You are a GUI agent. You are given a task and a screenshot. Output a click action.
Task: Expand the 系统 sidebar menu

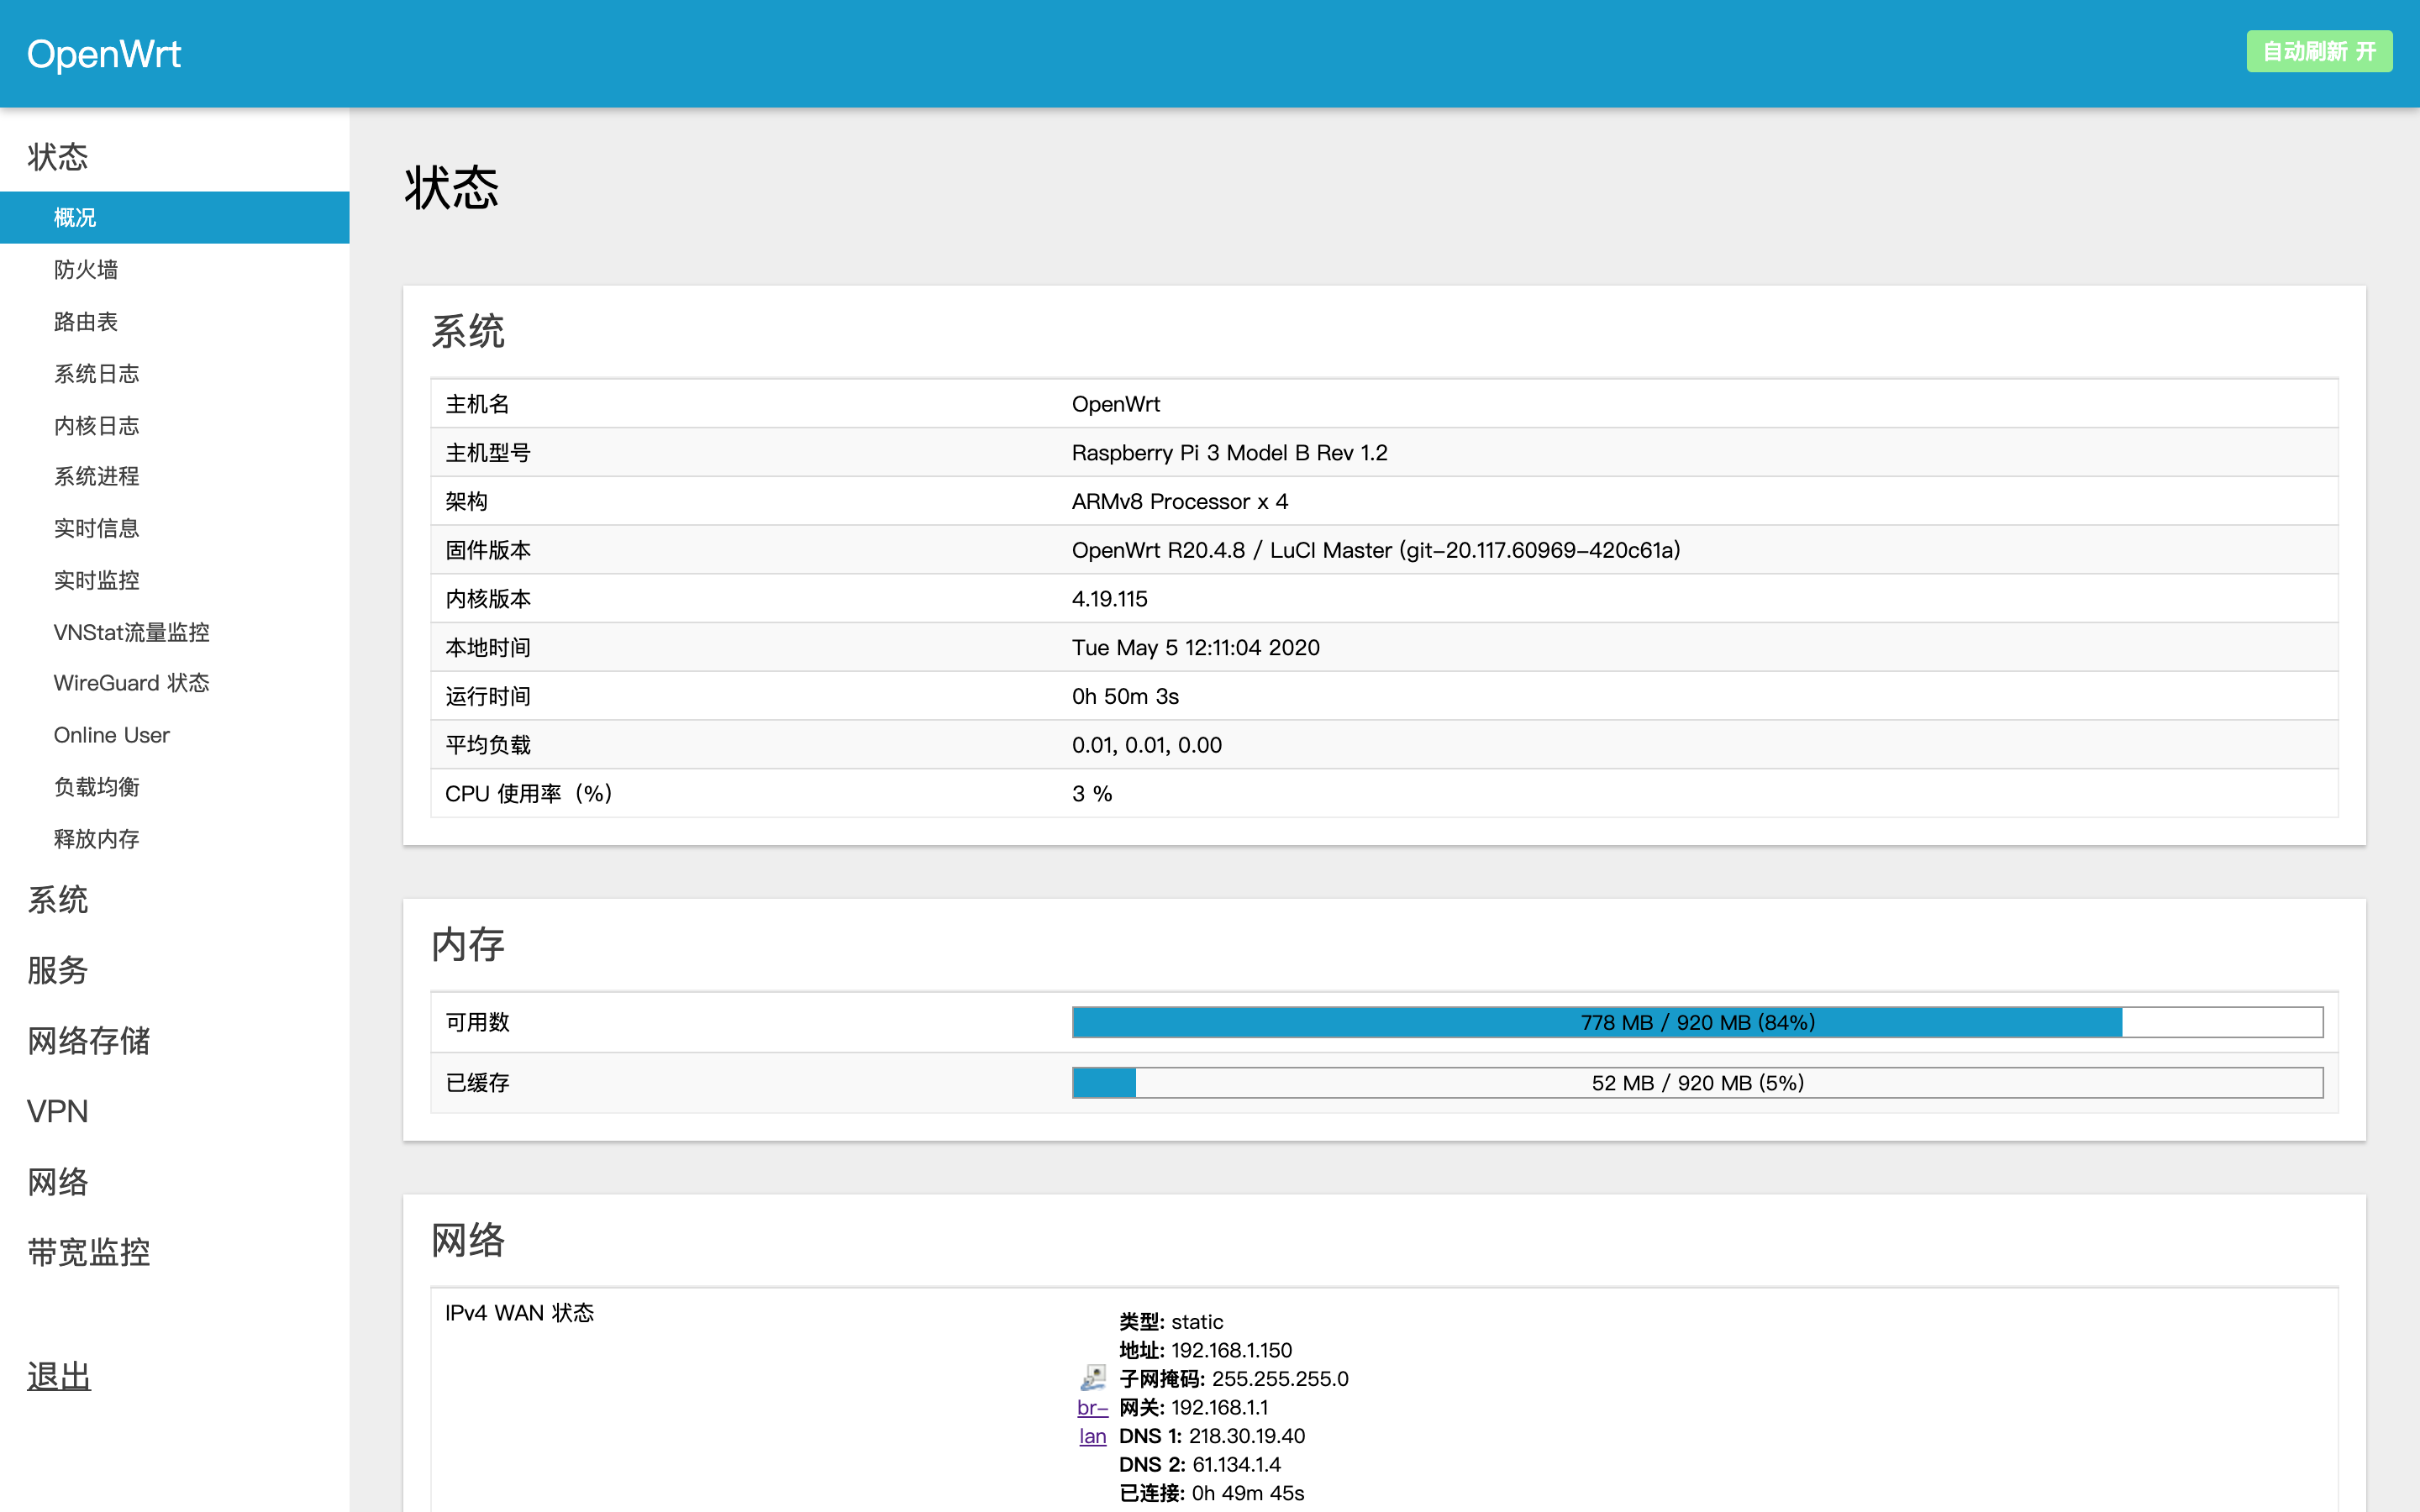point(58,900)
